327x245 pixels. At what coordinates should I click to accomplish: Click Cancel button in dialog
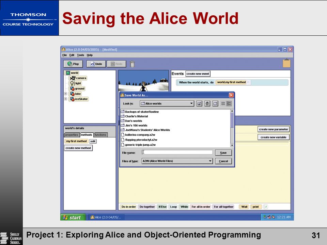pyautogui.click(x=223, y=161)
